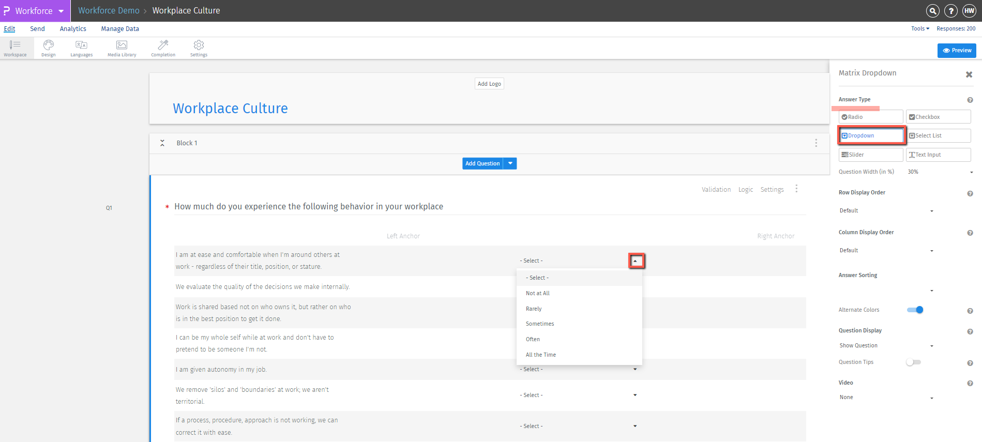
Task: Select the Slider answer type
Action: [870, 155]
